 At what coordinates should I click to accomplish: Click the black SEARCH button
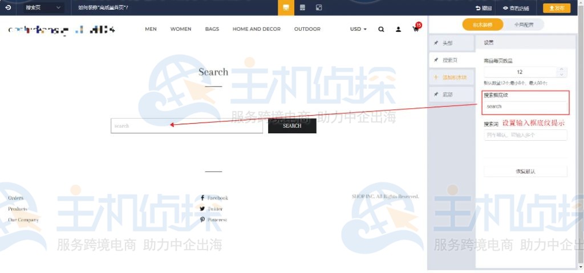tap(292, 126)
